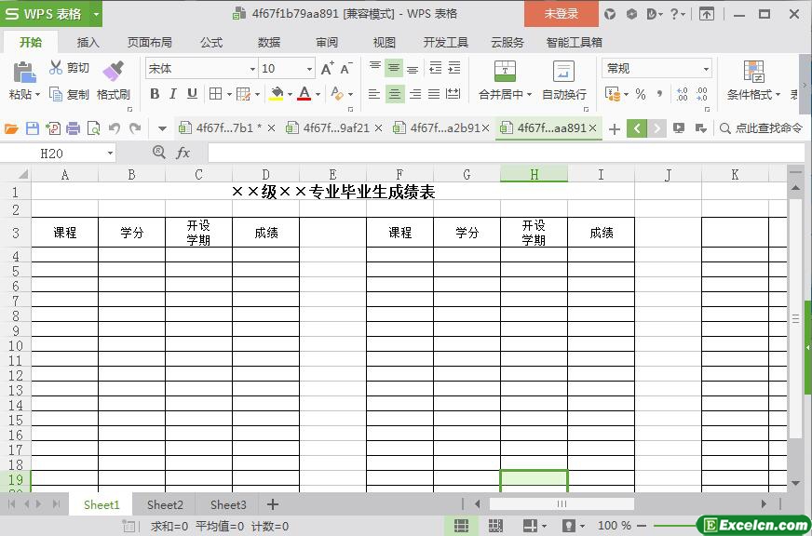Toggle bold formatting
This screenshot has width=812, height=536.
(x=155, y=94)
